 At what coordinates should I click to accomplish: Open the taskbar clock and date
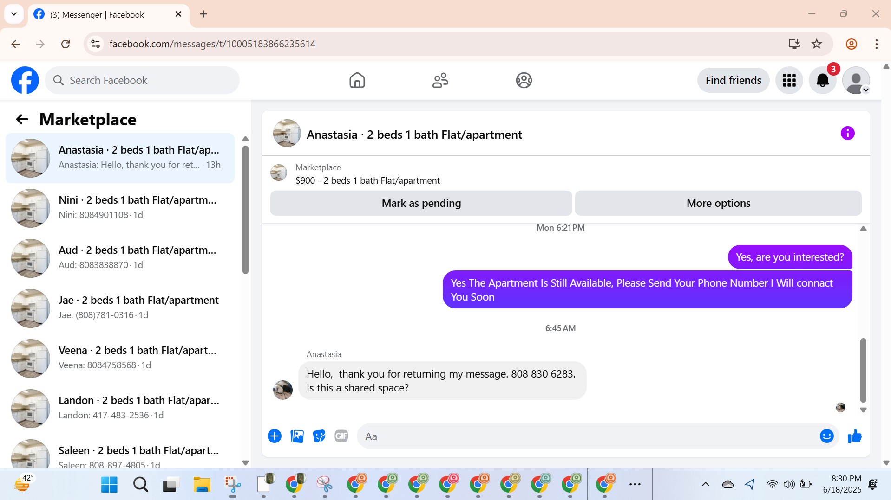(842, 484)
